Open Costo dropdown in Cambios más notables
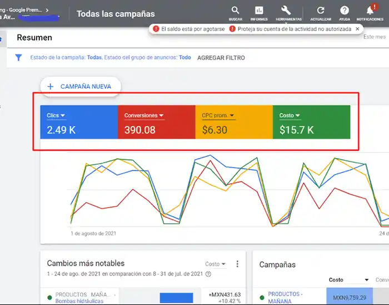The height and width of the screenshot is (305, 389). (215, 264)
